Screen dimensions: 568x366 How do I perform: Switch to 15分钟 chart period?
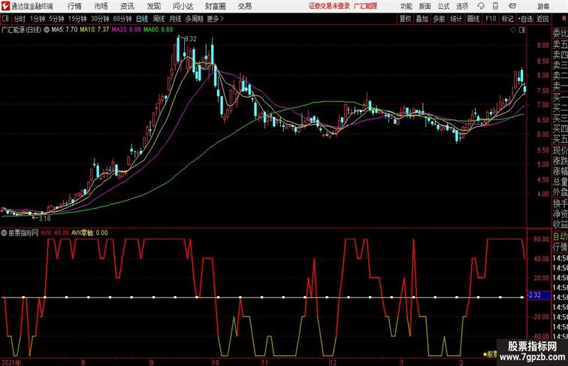pos(77,19)
